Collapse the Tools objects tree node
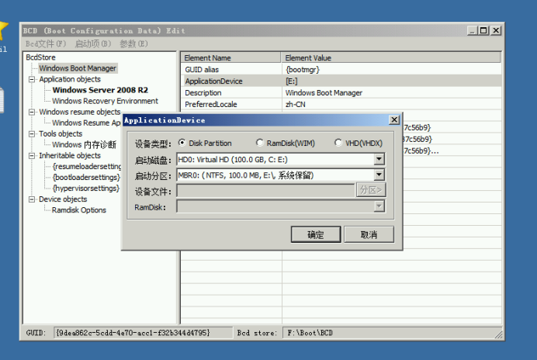 tap(32, 133)
